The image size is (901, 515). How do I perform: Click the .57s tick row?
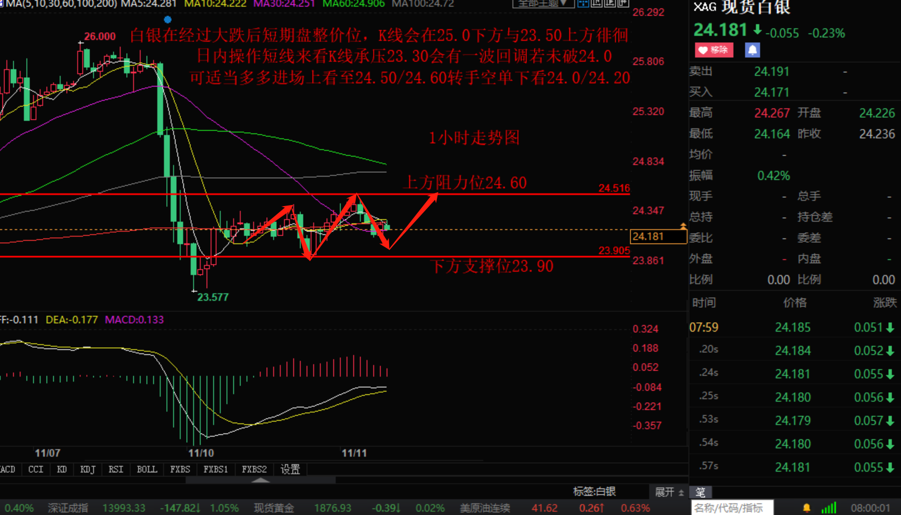coord(795,467)
